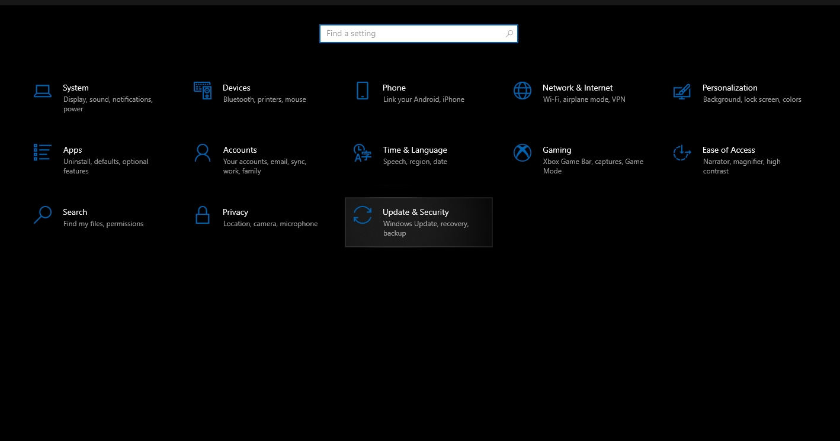Open Time & Language icon
The height and width of the screenshot is (441, 840).
pos(363,153)
